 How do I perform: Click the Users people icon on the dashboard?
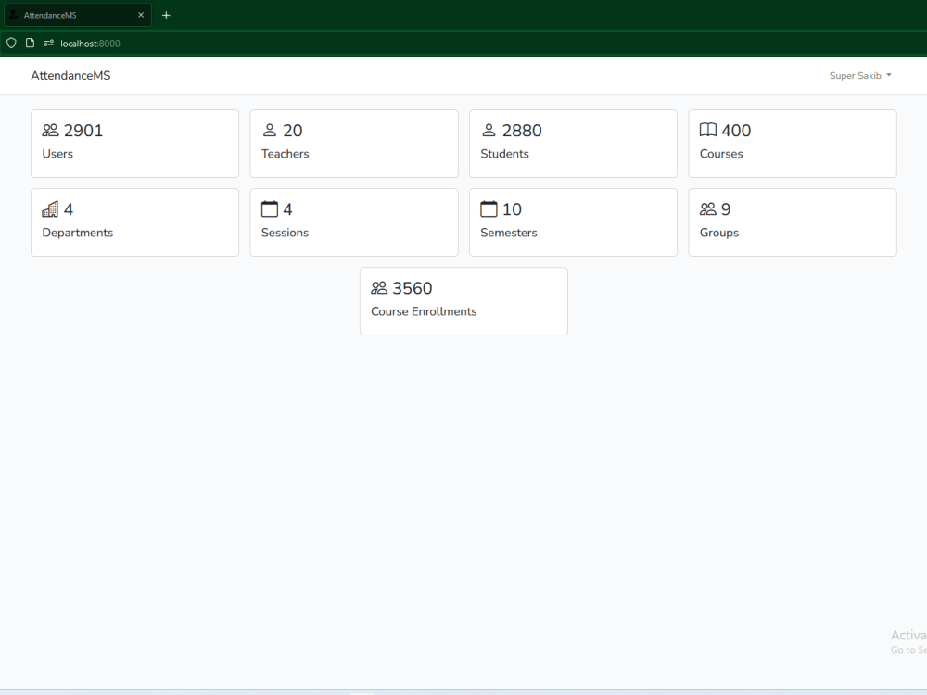click(x=50, y=130)
